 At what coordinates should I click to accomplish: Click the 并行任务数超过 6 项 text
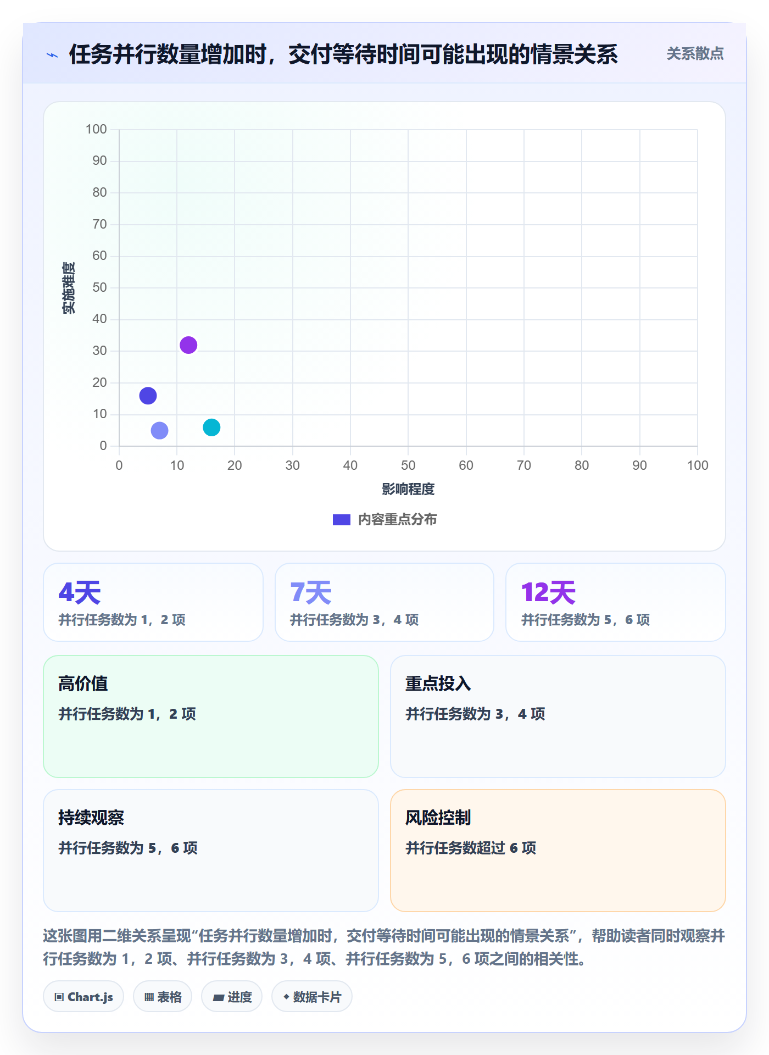tap(471, 848)
